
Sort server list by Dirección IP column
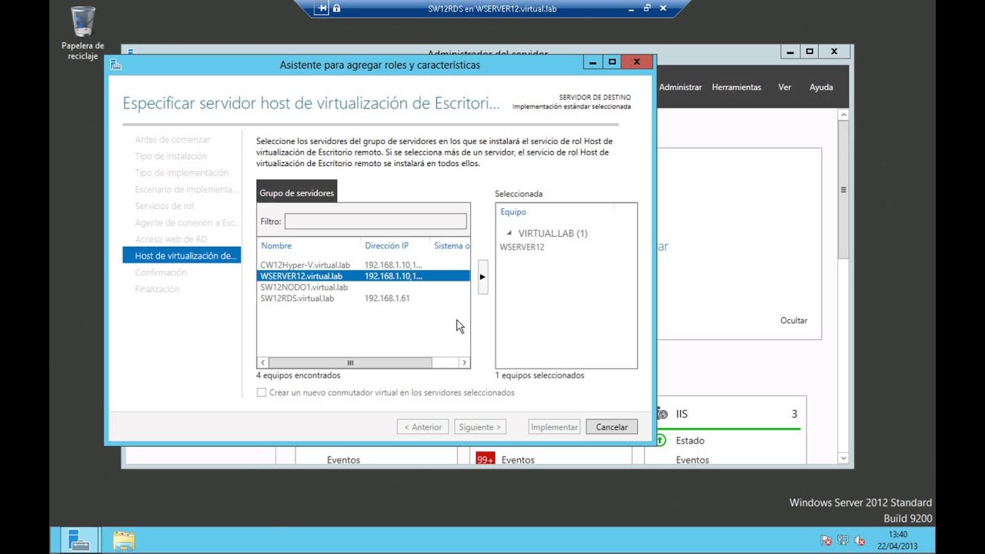coord(386,245)
